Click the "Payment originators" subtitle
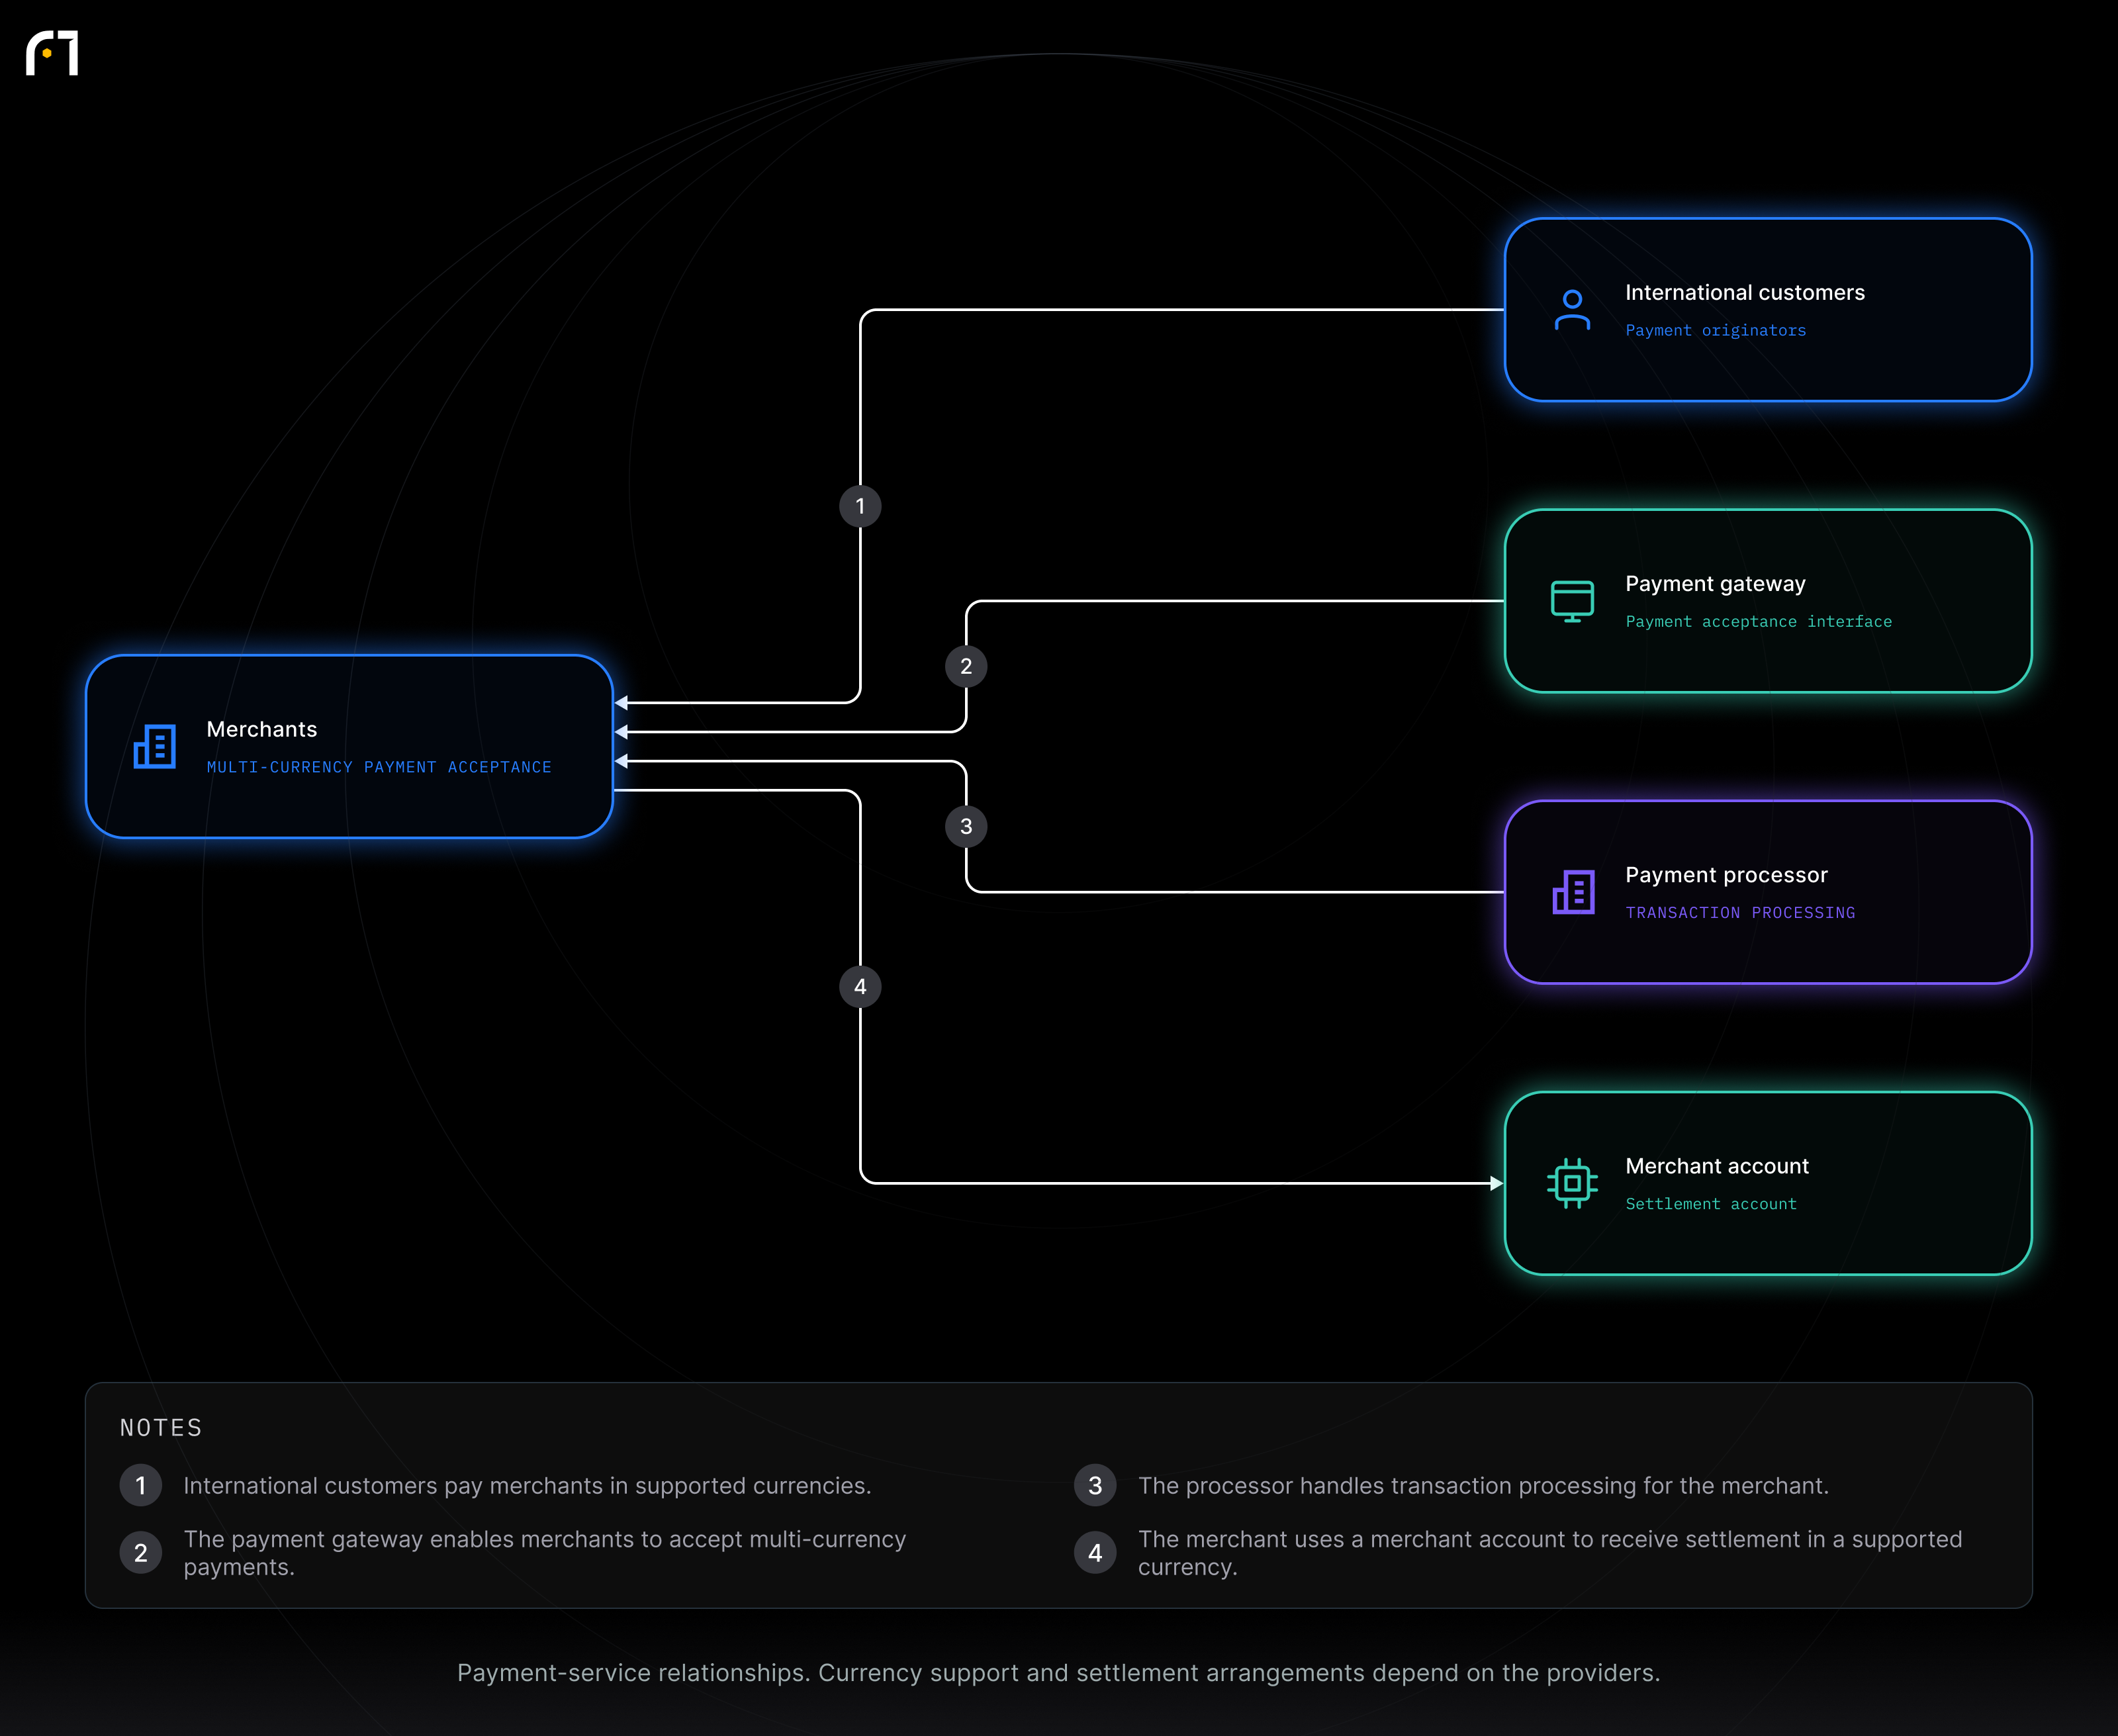 (1716, 330)
